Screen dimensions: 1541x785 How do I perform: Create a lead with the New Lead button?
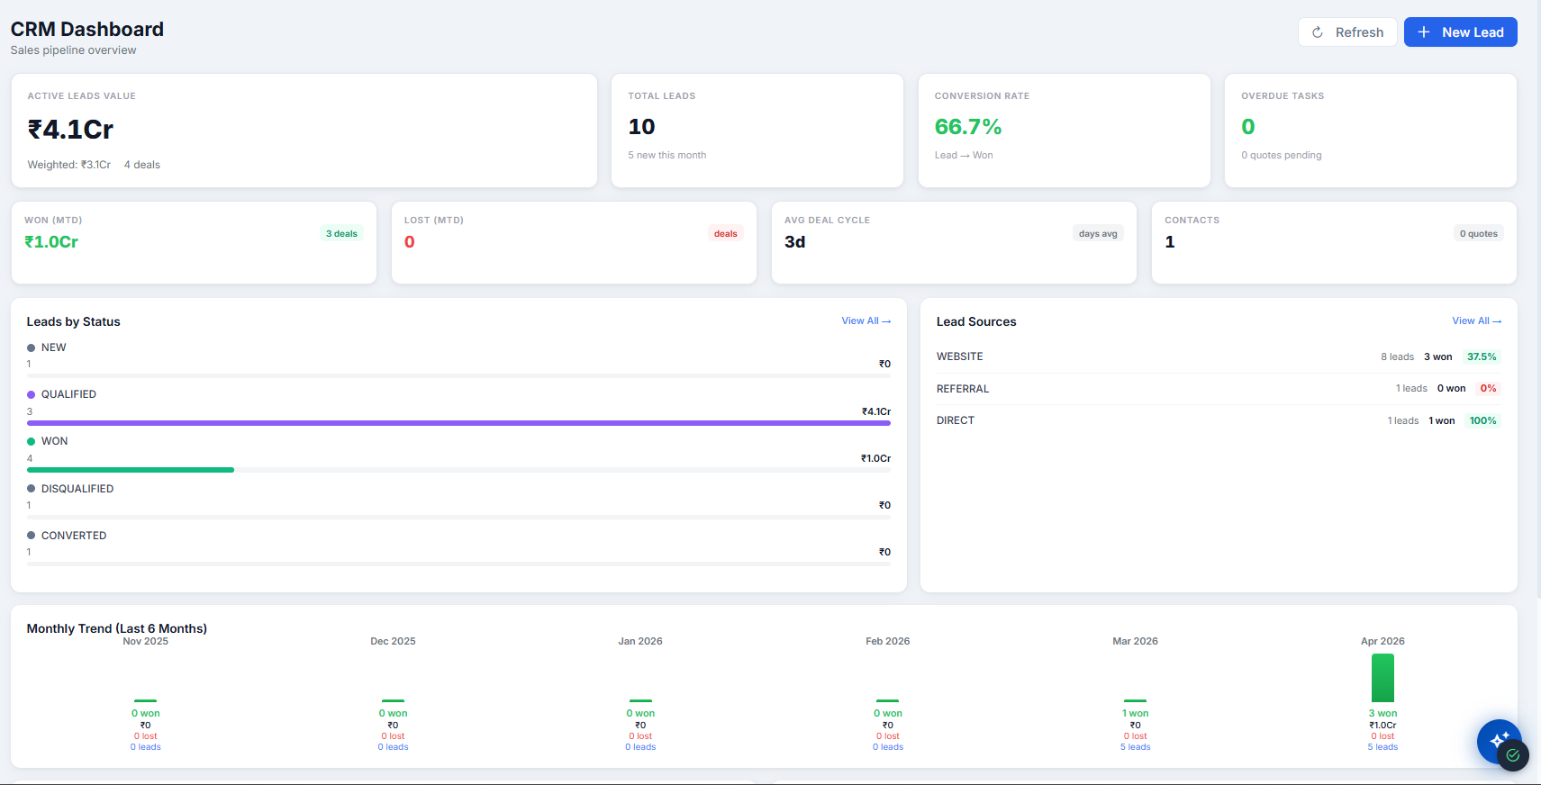(x=1460, y=32)
